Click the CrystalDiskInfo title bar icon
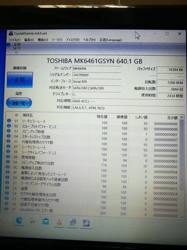Screen dimensions: 187x250 (x=11, y=33)
